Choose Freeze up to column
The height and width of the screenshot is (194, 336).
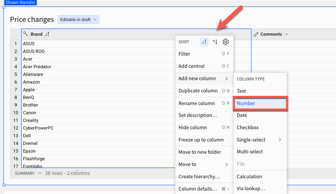204,140
